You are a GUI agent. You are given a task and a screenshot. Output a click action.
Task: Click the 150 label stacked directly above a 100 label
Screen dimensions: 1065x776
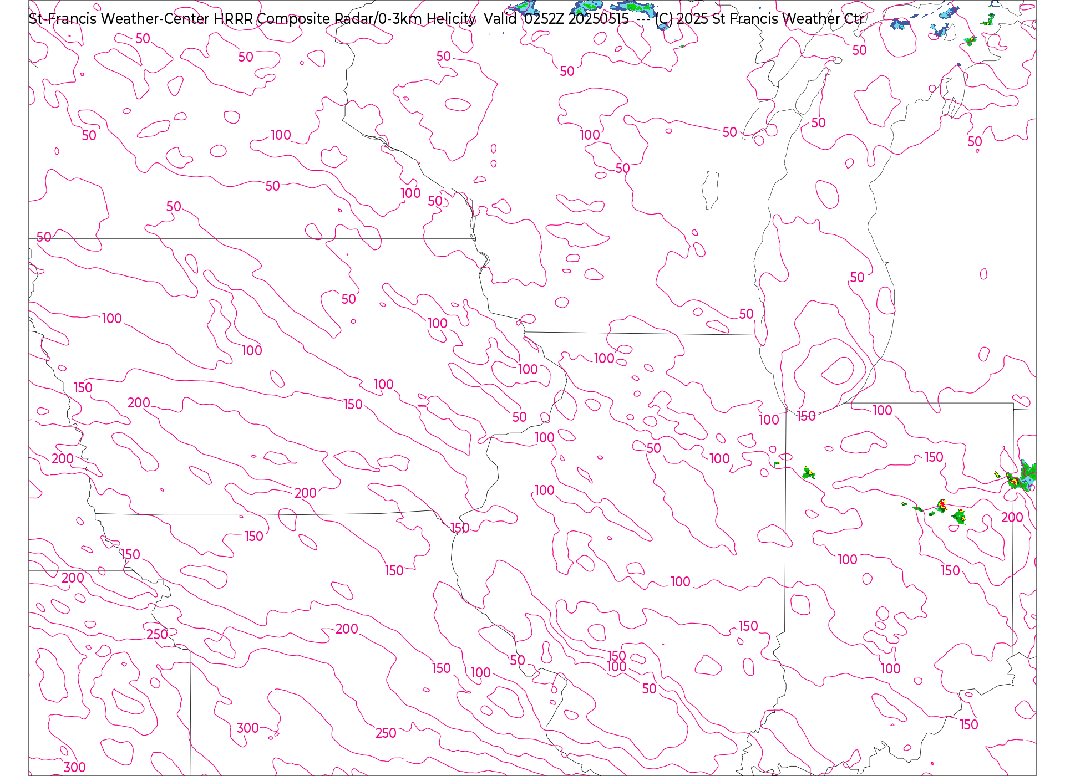click(617, 656)
